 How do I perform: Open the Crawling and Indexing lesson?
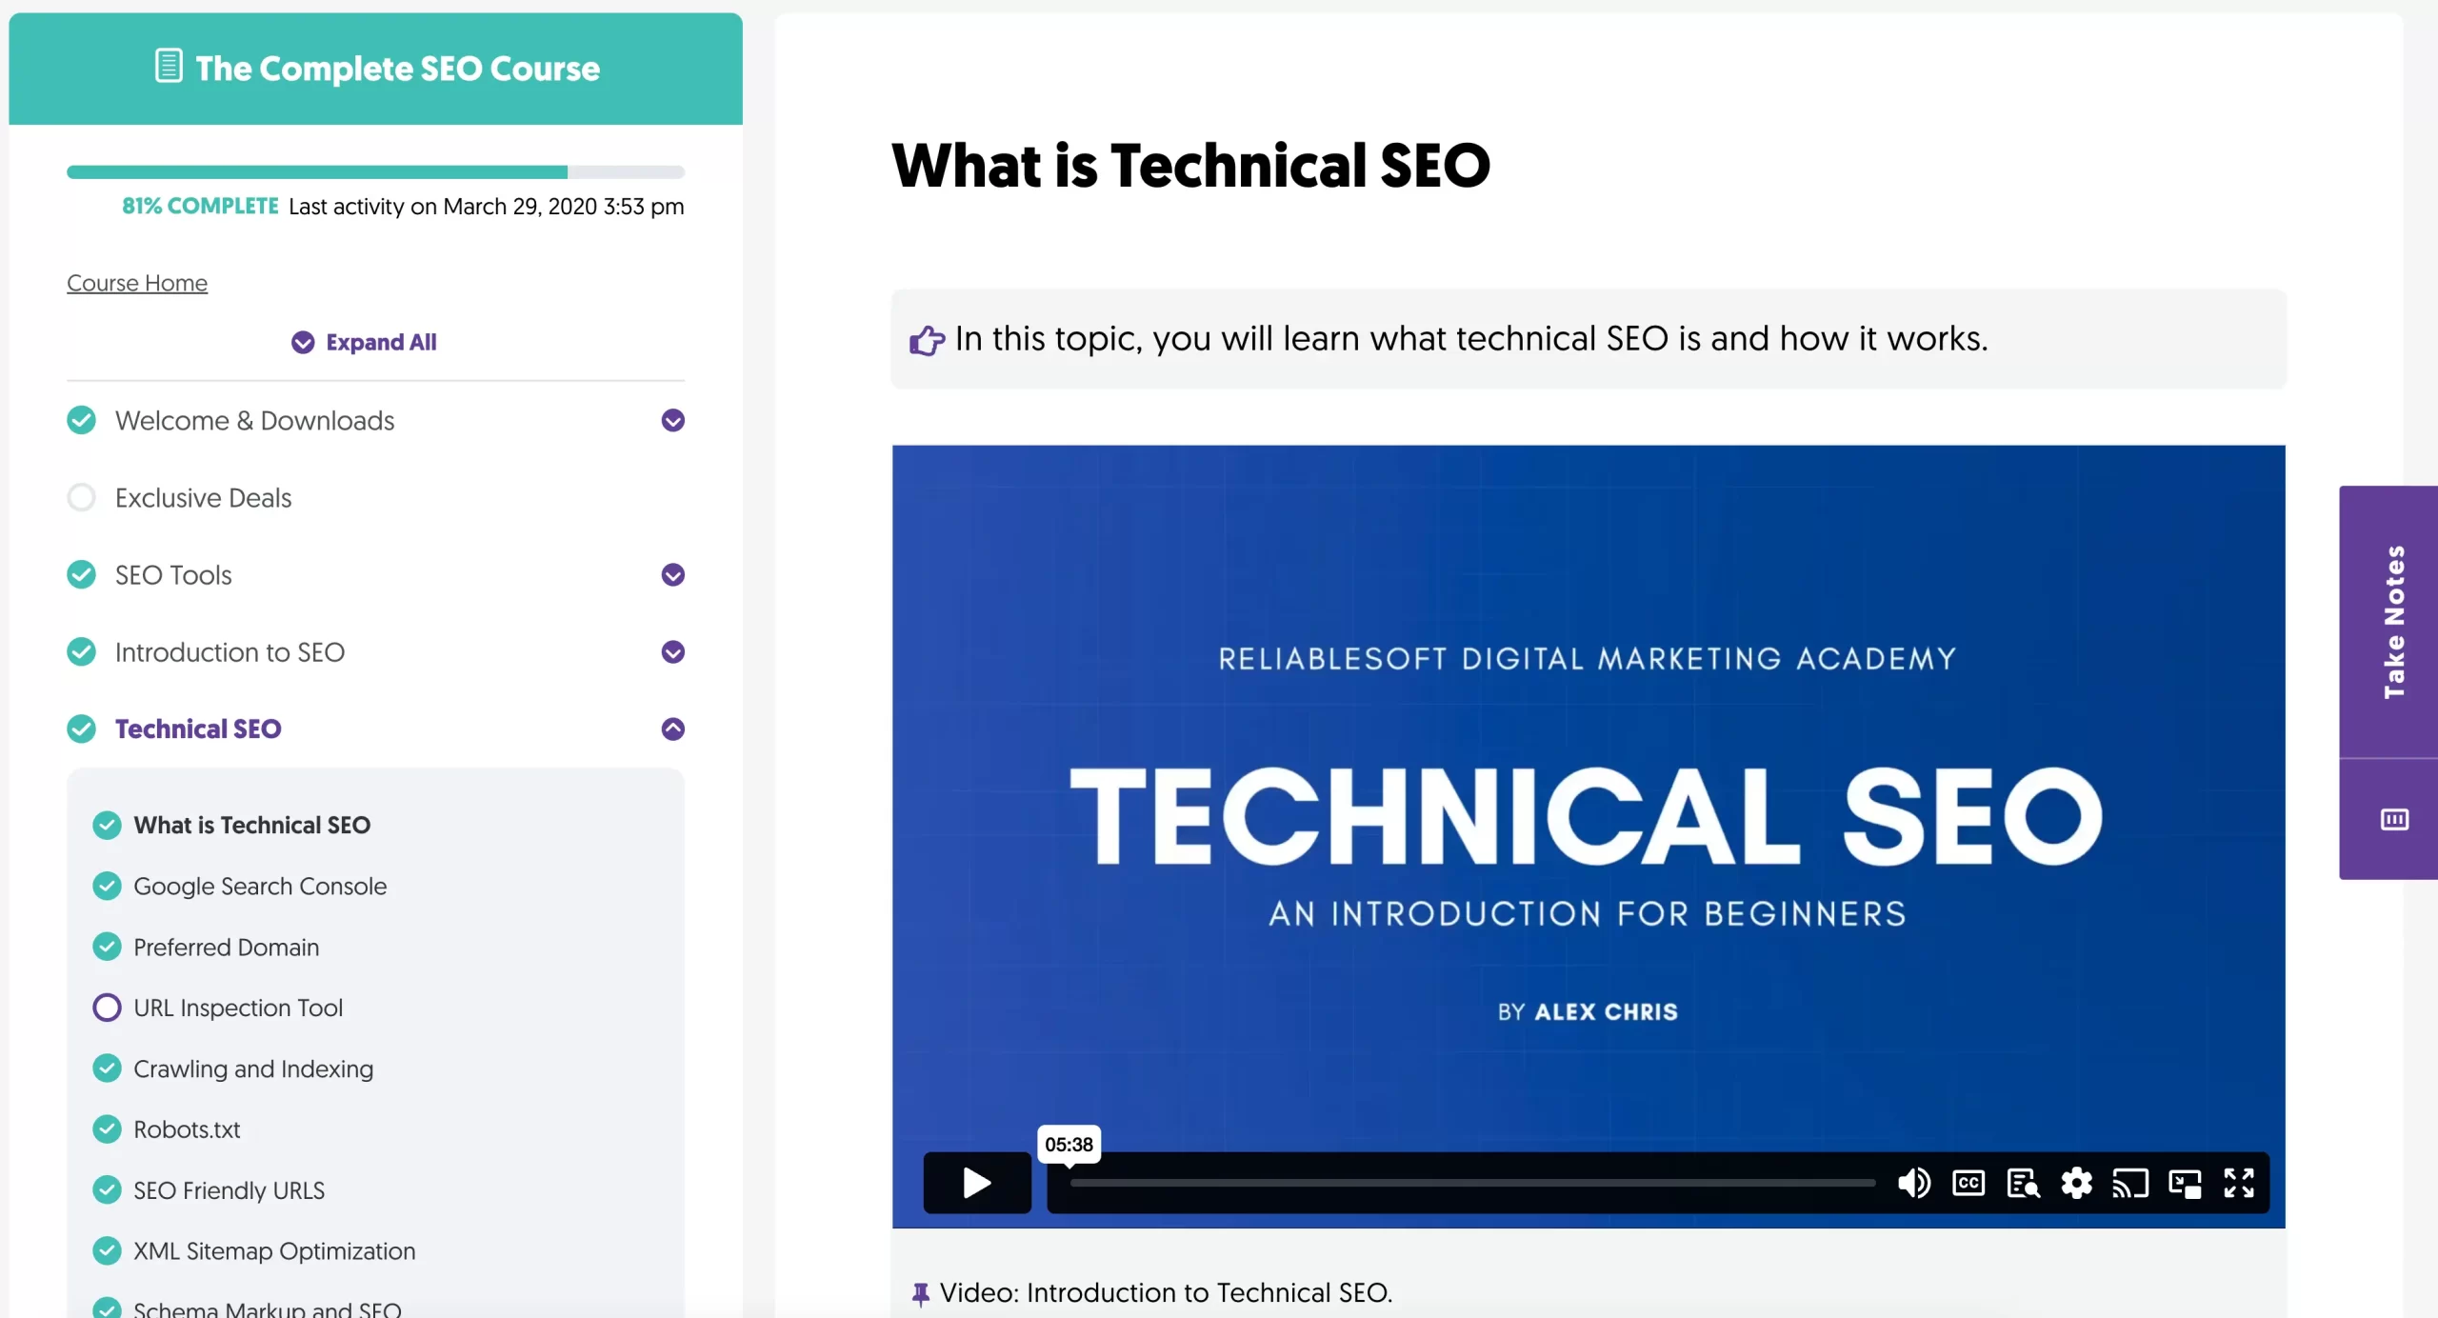click(x=252, y=1068)
